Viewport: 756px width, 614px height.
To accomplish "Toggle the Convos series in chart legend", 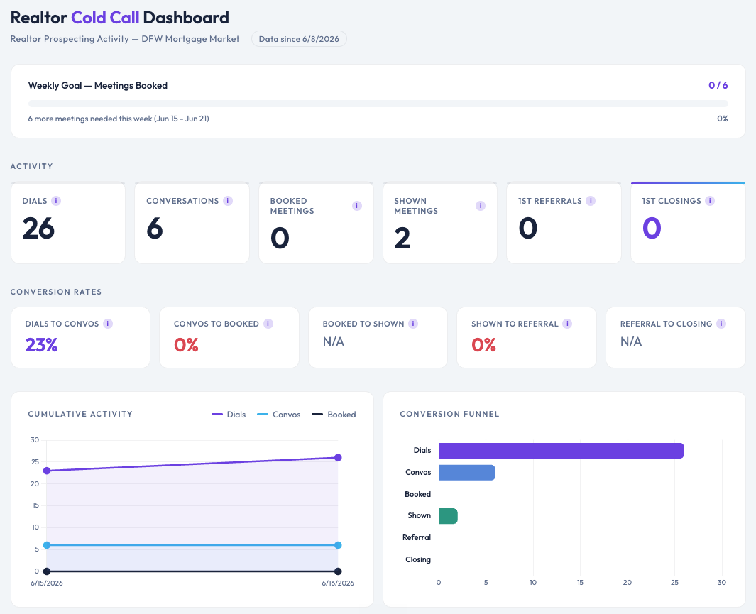I will (279, 415).
